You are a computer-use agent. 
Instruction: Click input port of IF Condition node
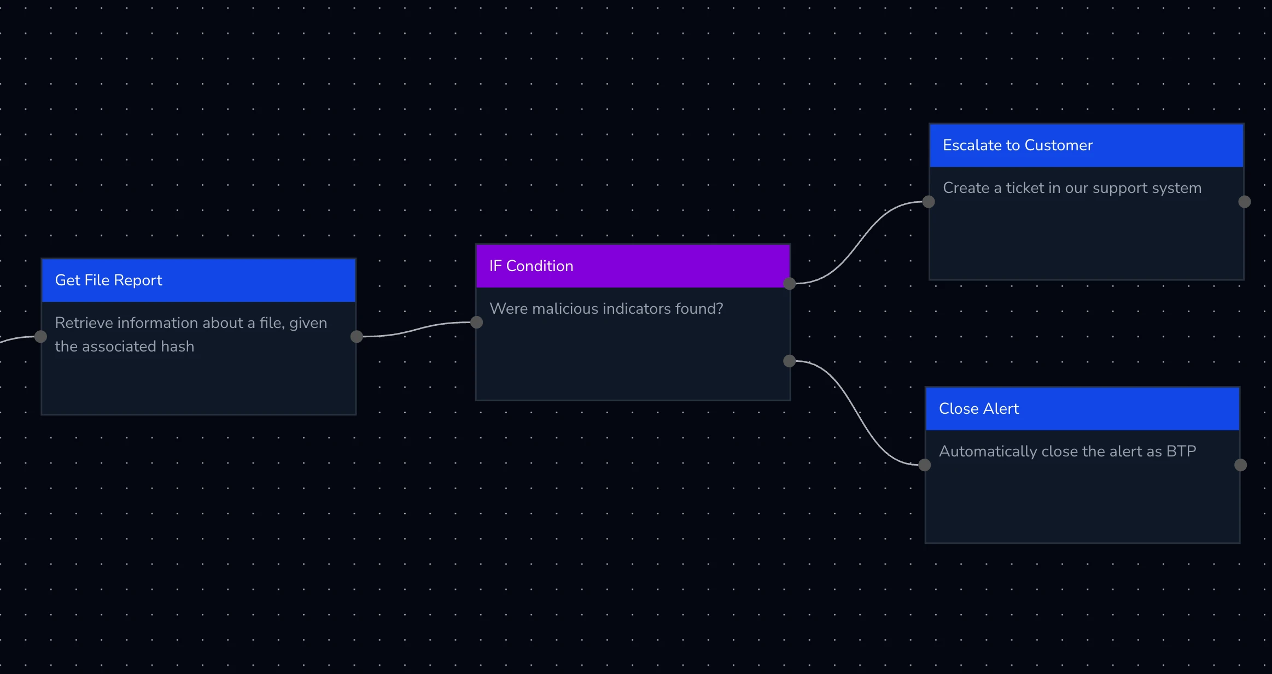click(x=477, y=323)
